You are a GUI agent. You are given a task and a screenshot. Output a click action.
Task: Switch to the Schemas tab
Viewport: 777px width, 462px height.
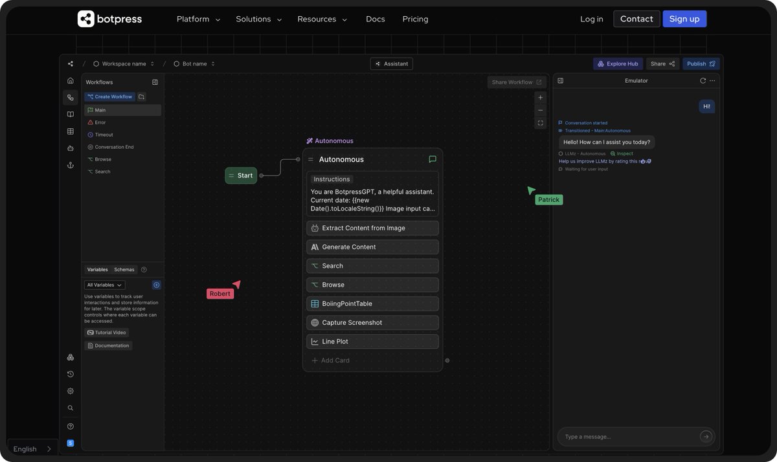(124, 269)
